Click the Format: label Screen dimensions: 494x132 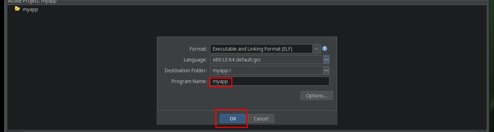(x=198, y=49)
